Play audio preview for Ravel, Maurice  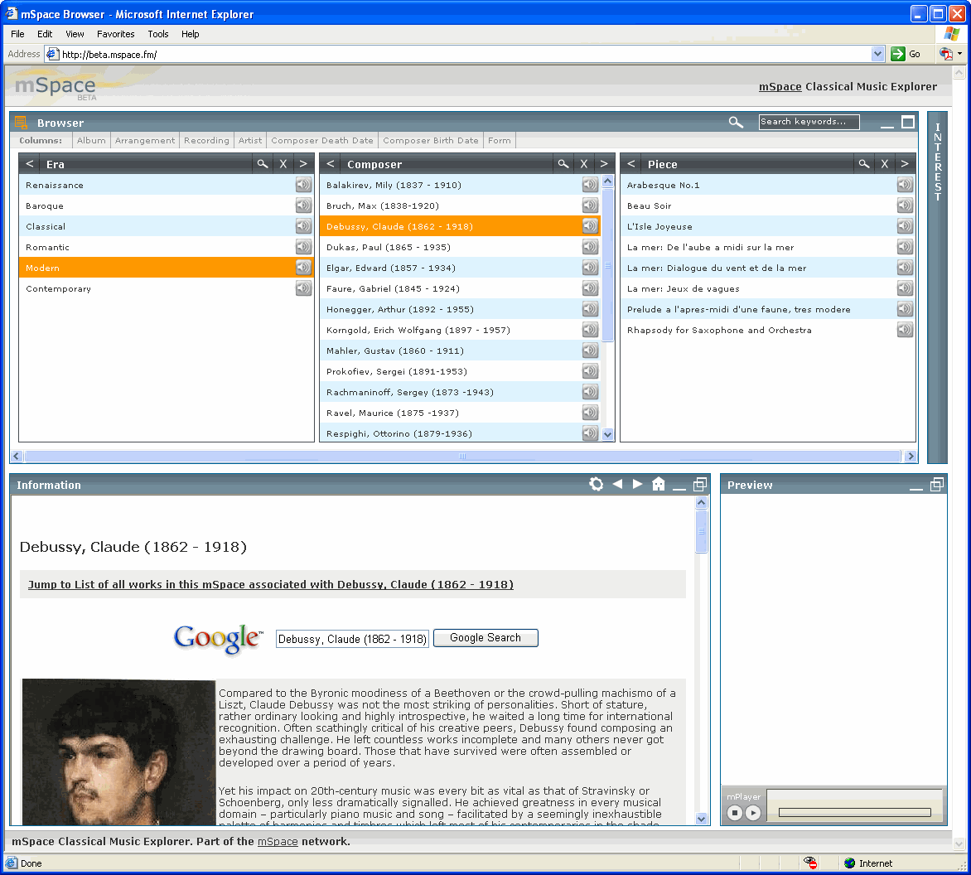coord(590,413)
